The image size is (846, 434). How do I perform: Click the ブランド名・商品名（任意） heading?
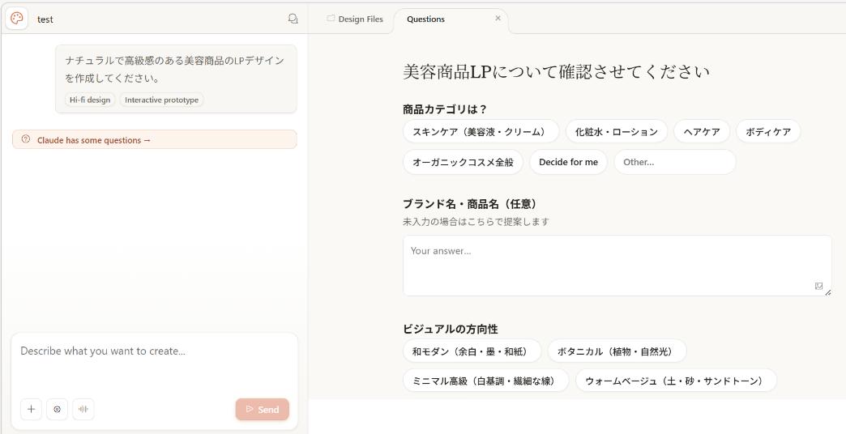(471, 204)
